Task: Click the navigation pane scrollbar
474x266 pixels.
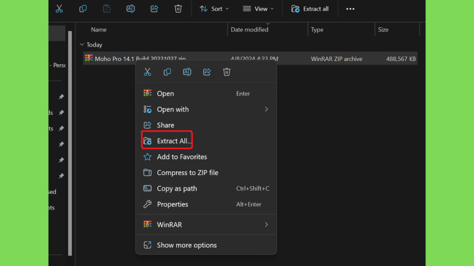Action: pyautogui.click(x=70, y=143)
